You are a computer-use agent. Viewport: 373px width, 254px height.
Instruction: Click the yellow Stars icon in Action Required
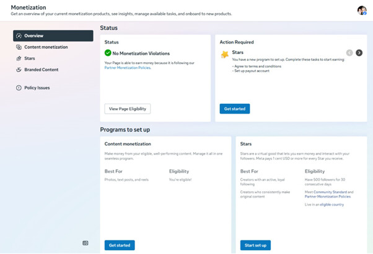pyautogui.click(x=224, y=55)
